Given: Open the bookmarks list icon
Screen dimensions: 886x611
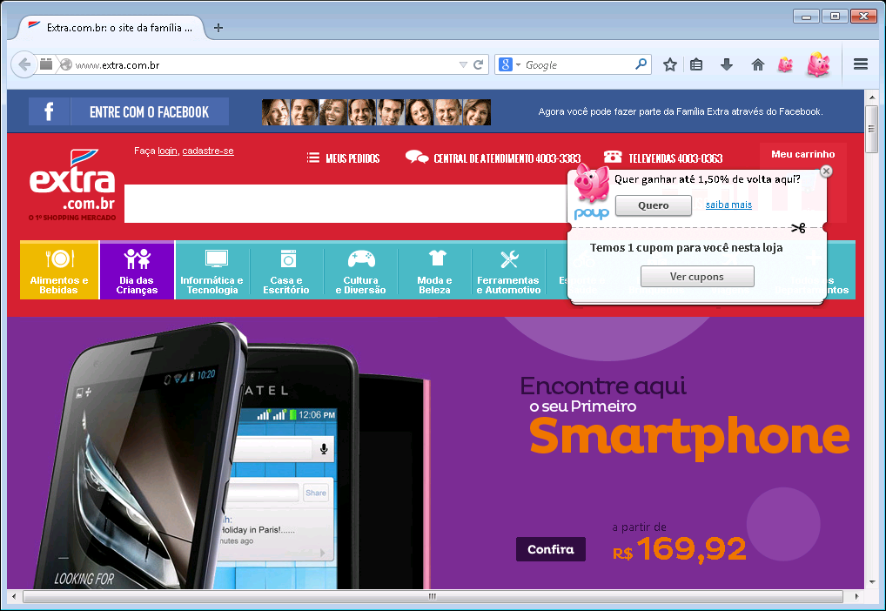Looking at the screenshot, I should pos(696,64).
